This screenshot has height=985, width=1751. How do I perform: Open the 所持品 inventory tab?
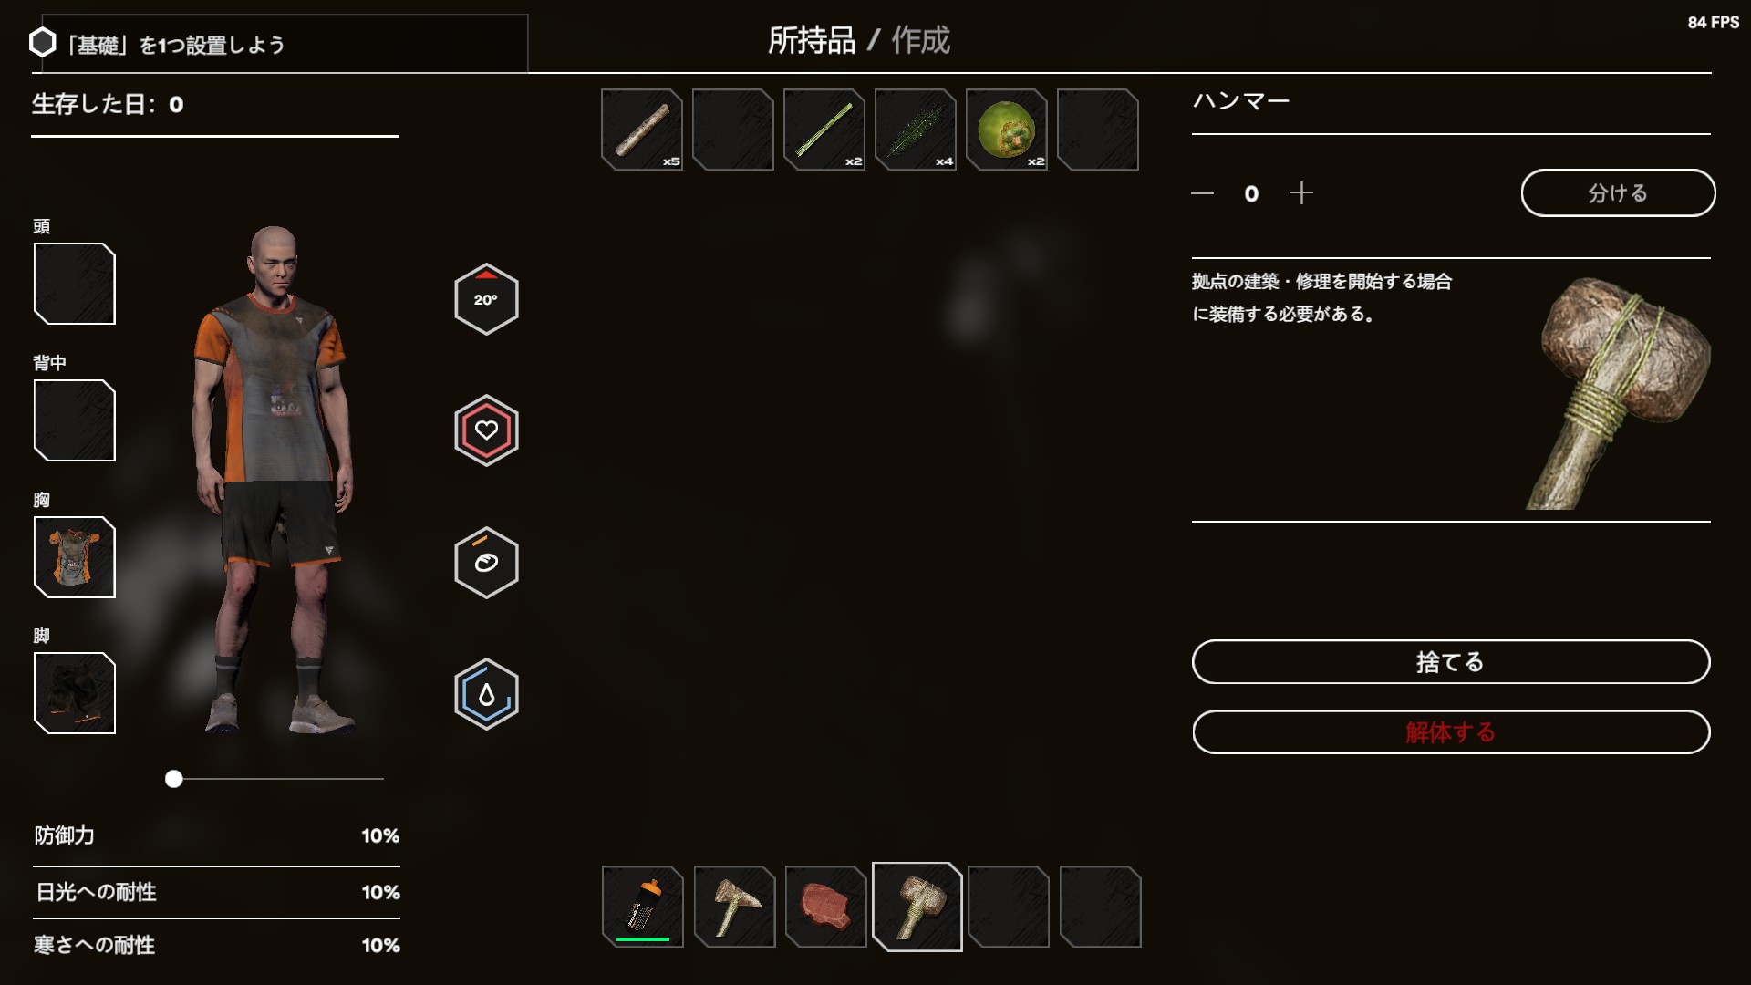click(811, 40)
